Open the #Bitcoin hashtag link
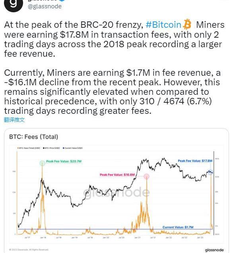The image size is (233, 253). (163, 25)
